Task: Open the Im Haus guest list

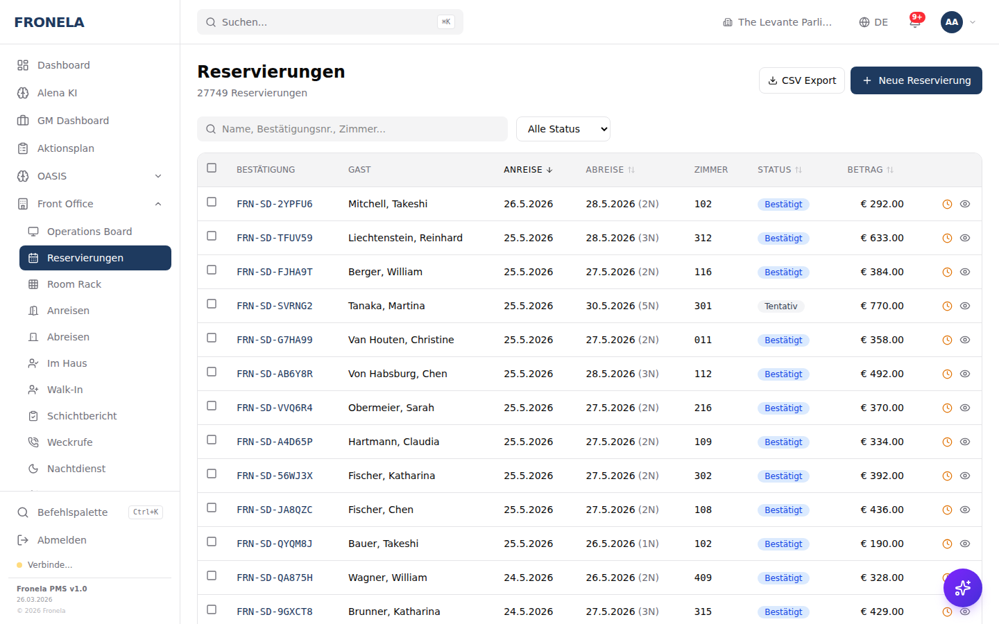Action: point(66,363)
